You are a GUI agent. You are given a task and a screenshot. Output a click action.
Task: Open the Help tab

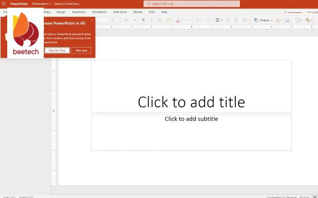(164, 12)
